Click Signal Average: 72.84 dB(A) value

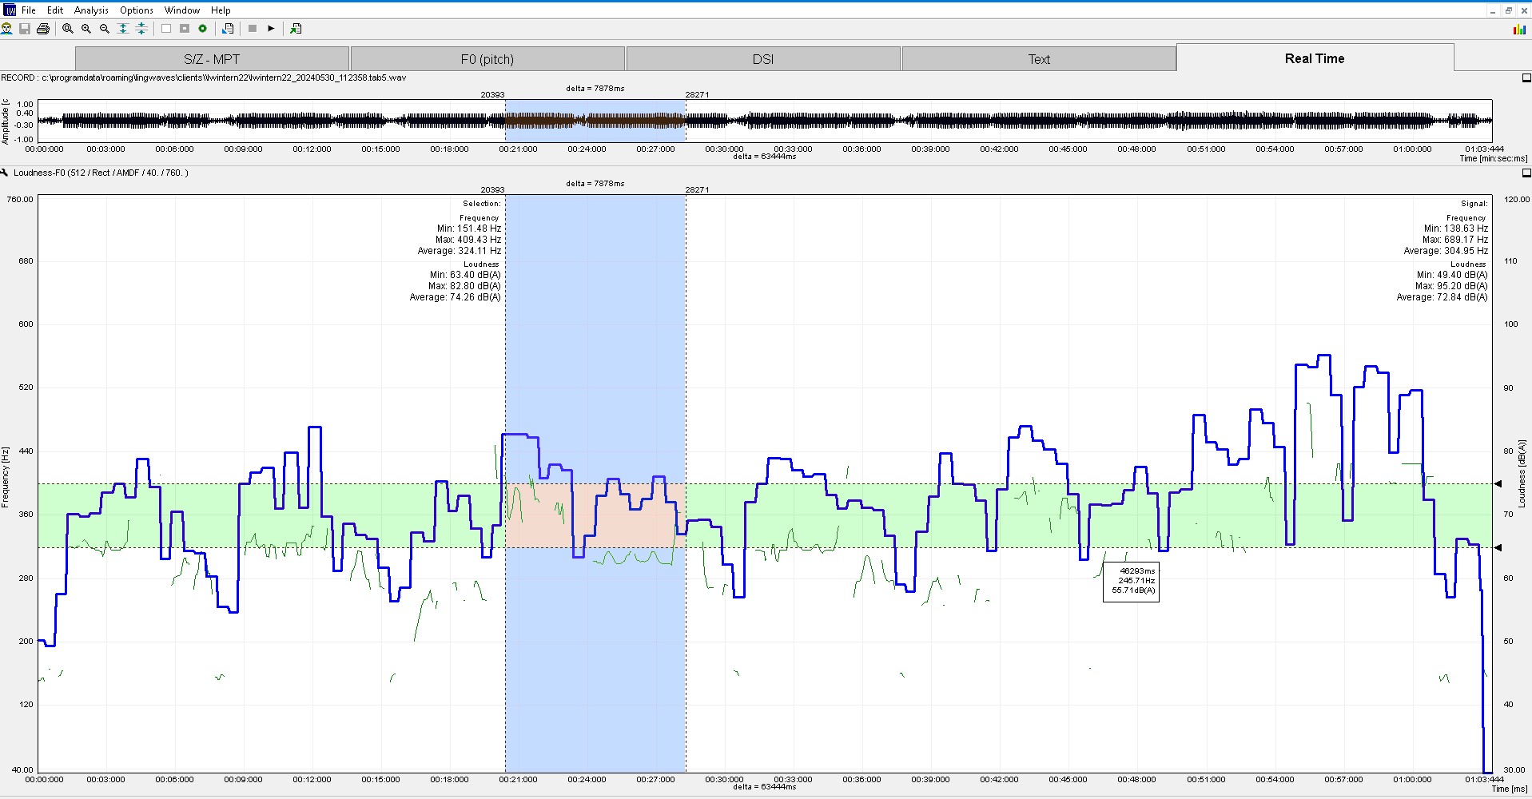1442,297
